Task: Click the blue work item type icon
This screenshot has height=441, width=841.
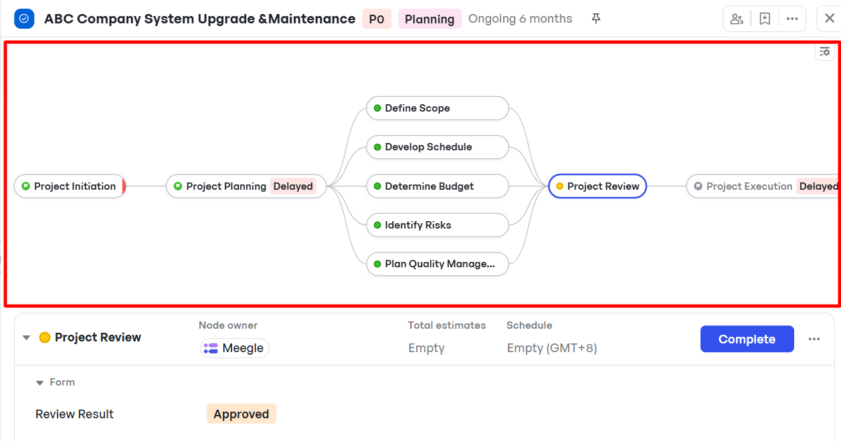Action: pyautogui.click(x=24, y=19)
